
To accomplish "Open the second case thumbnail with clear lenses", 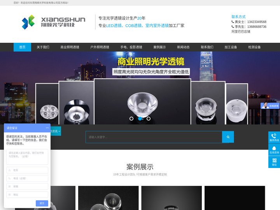I will 108,198.
